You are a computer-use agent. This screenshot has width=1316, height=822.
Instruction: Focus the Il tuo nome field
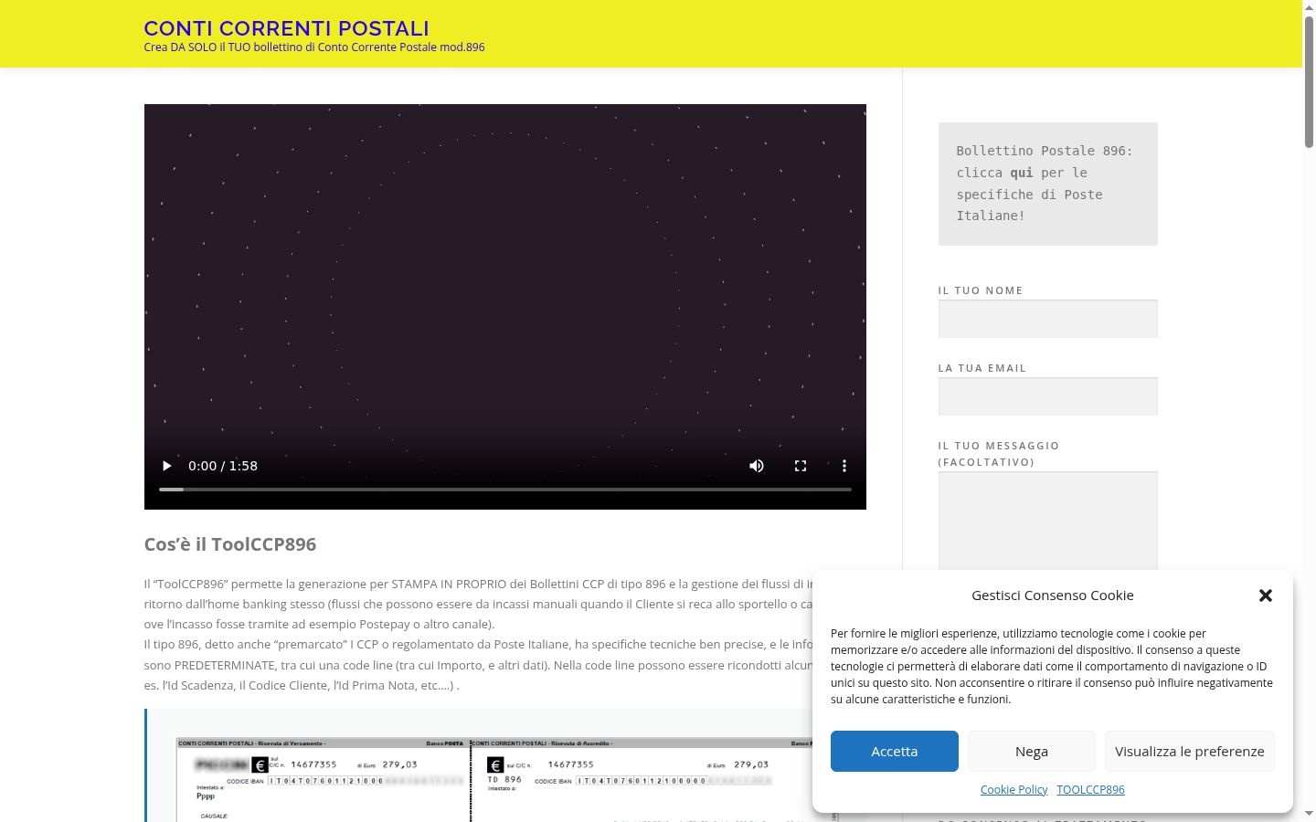tap(1048, 319)
